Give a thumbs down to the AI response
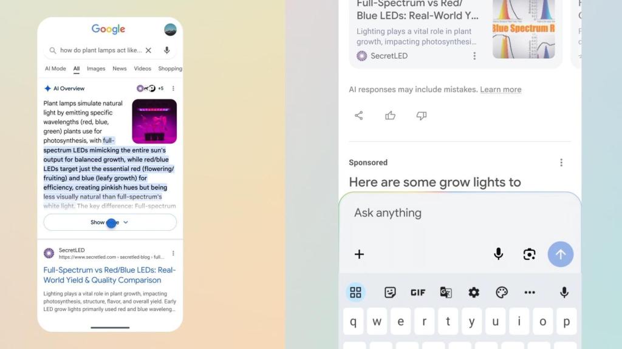The width and height of the screenshot is (622, 349). point(422,115)
